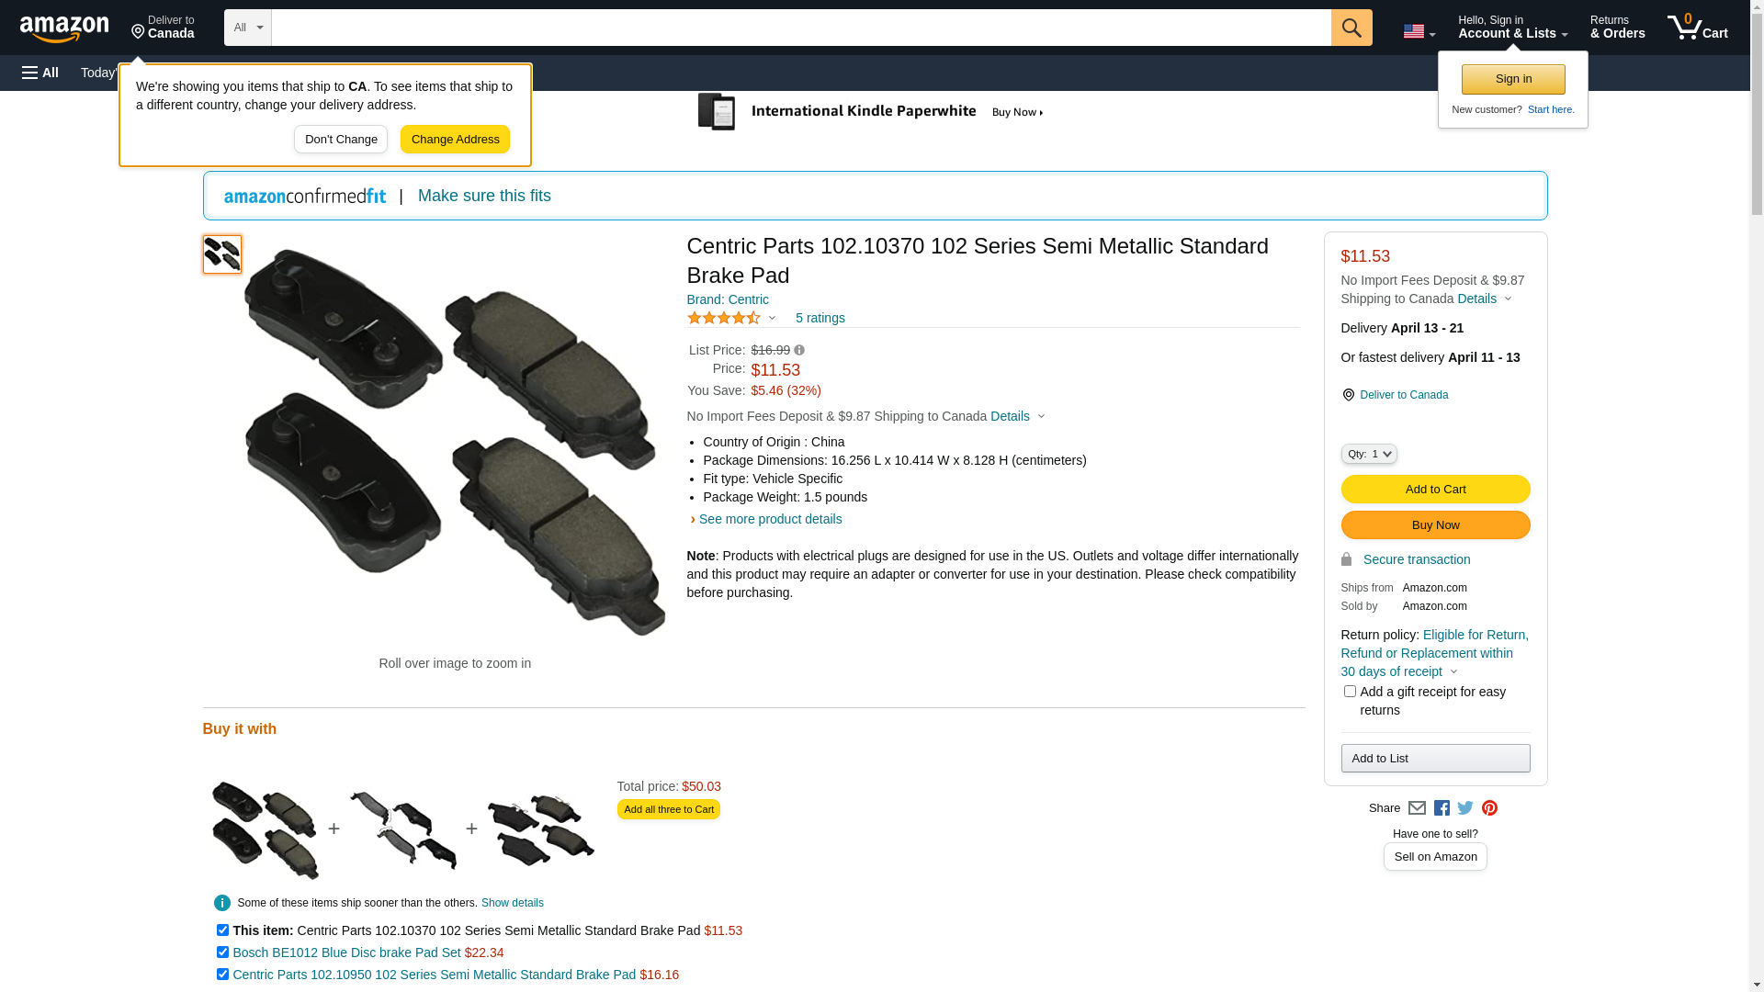The height and width of the screenshot is (992, 1764).
Task: Share the product on Twitter
Action: (x=1465, y=808)
